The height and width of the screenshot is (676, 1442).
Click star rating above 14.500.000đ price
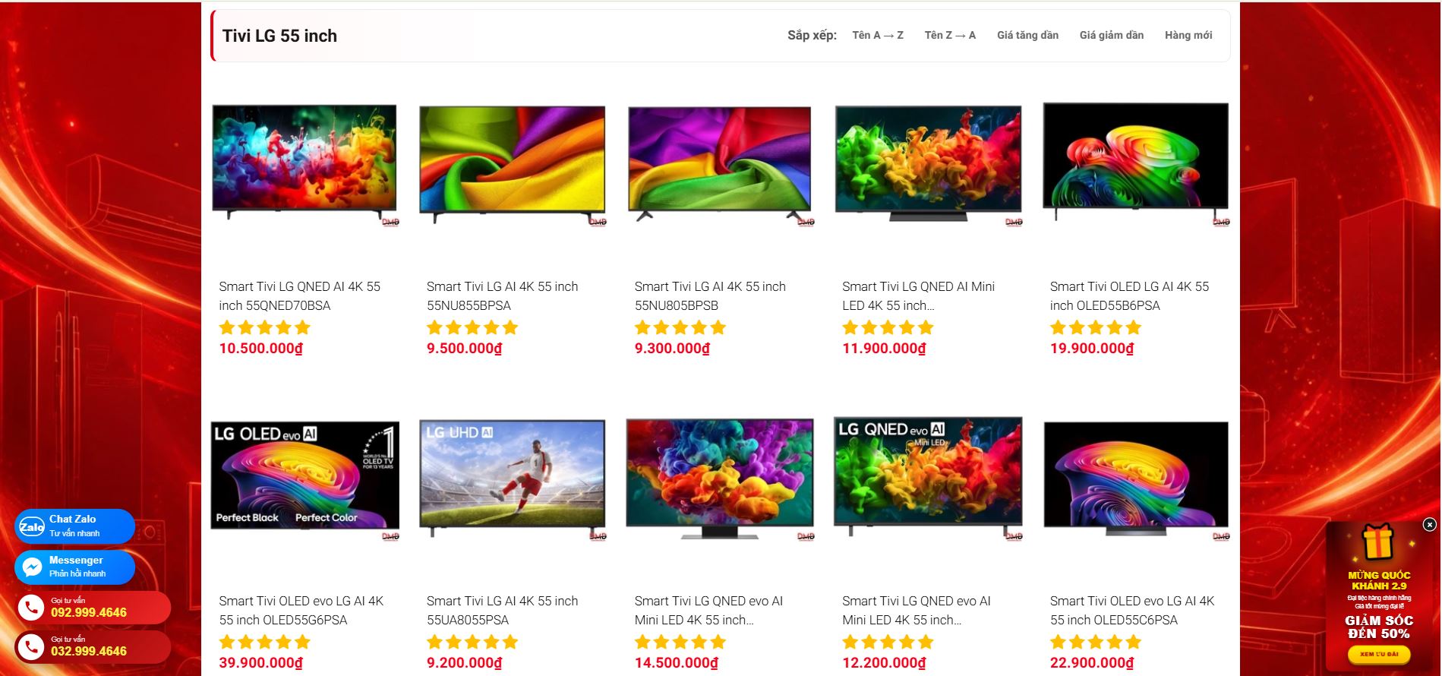680,642
